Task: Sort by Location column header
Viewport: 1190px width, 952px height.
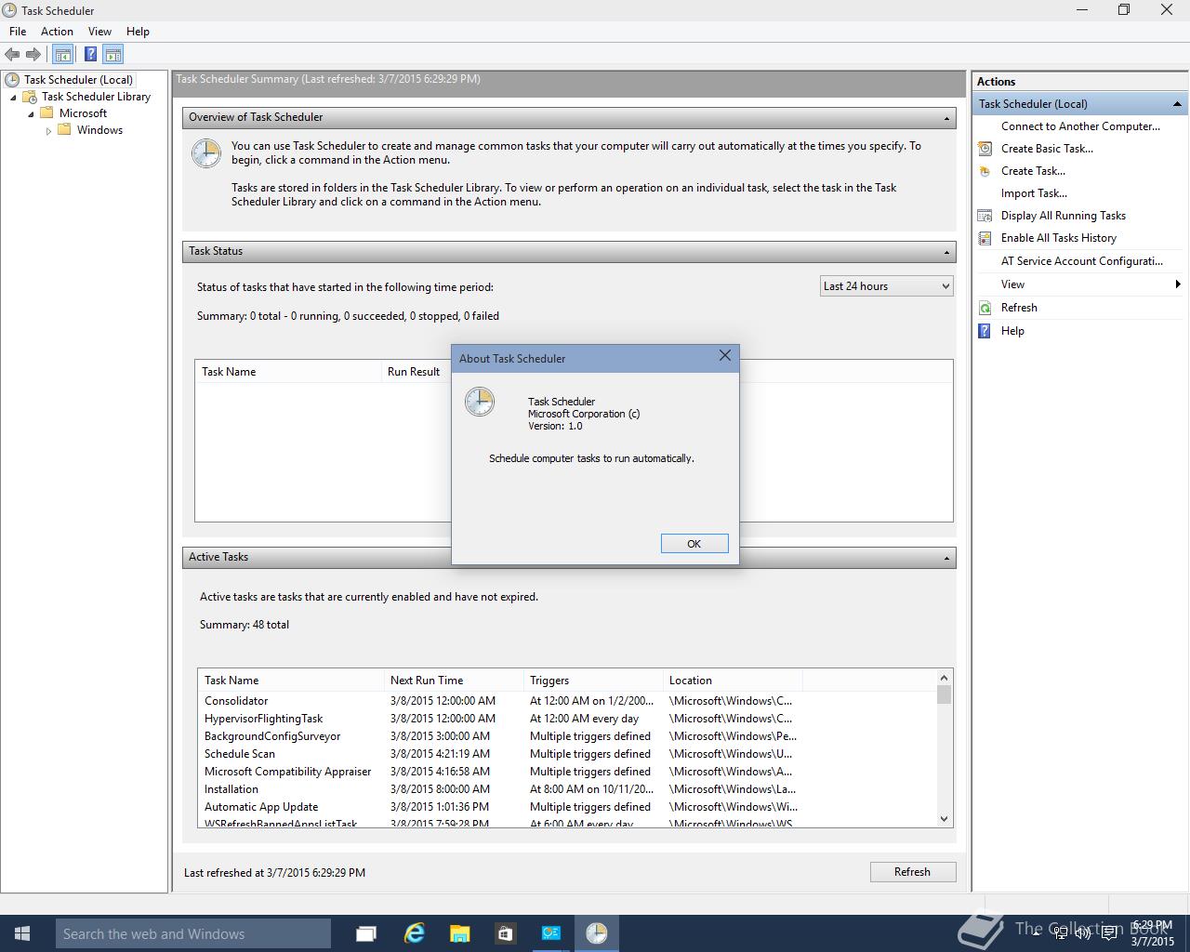Action: pos(733,681)
